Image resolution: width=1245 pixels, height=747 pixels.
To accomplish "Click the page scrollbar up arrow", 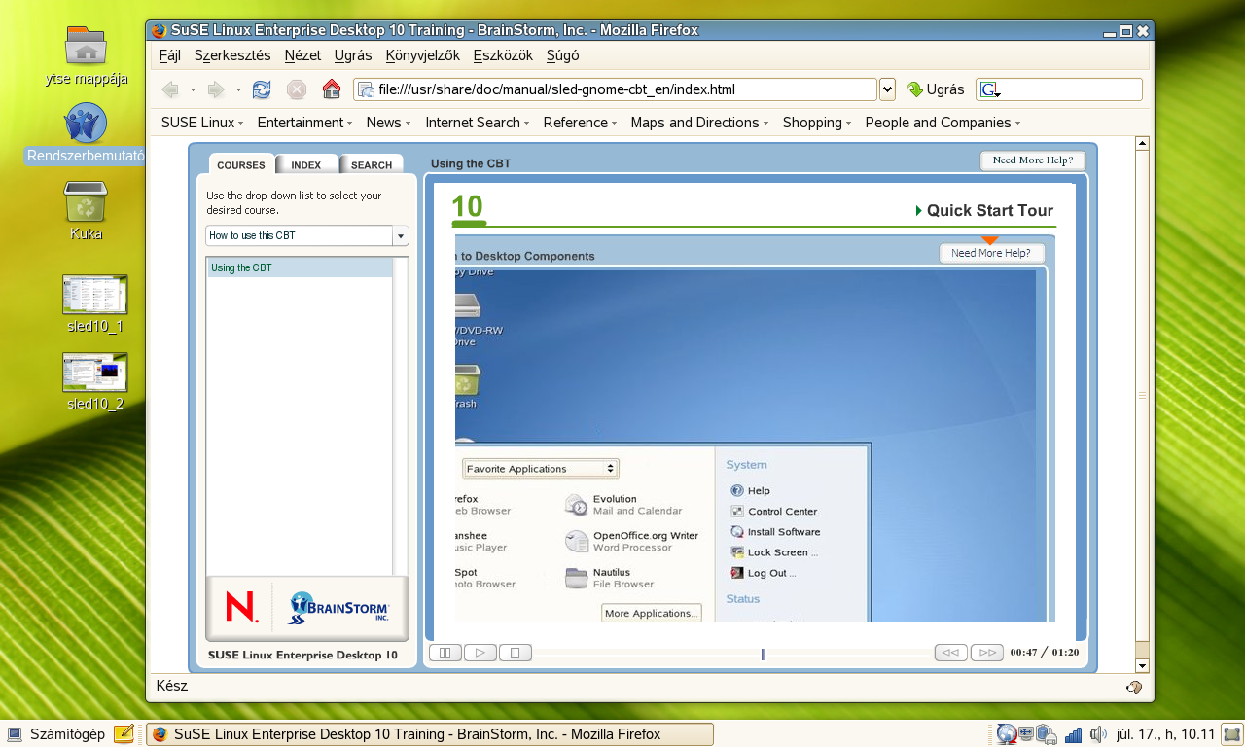I will point(1142,144).
